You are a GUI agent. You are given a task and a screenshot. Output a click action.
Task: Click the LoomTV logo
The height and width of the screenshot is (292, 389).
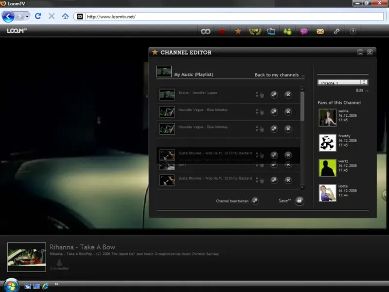(17, 31)
